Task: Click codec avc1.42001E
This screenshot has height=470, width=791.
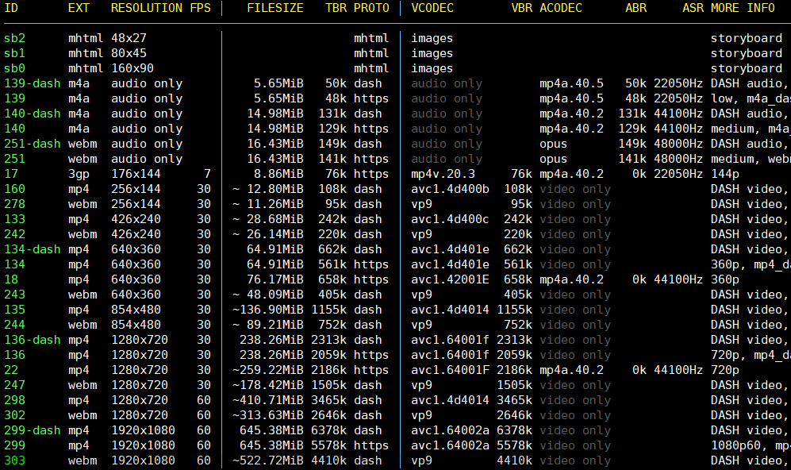Action: [x=450, y=279]
